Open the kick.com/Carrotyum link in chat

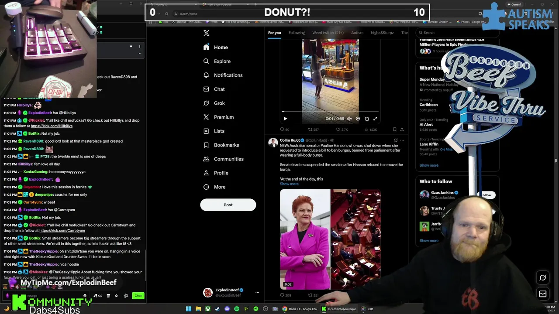tap(62, 231)
